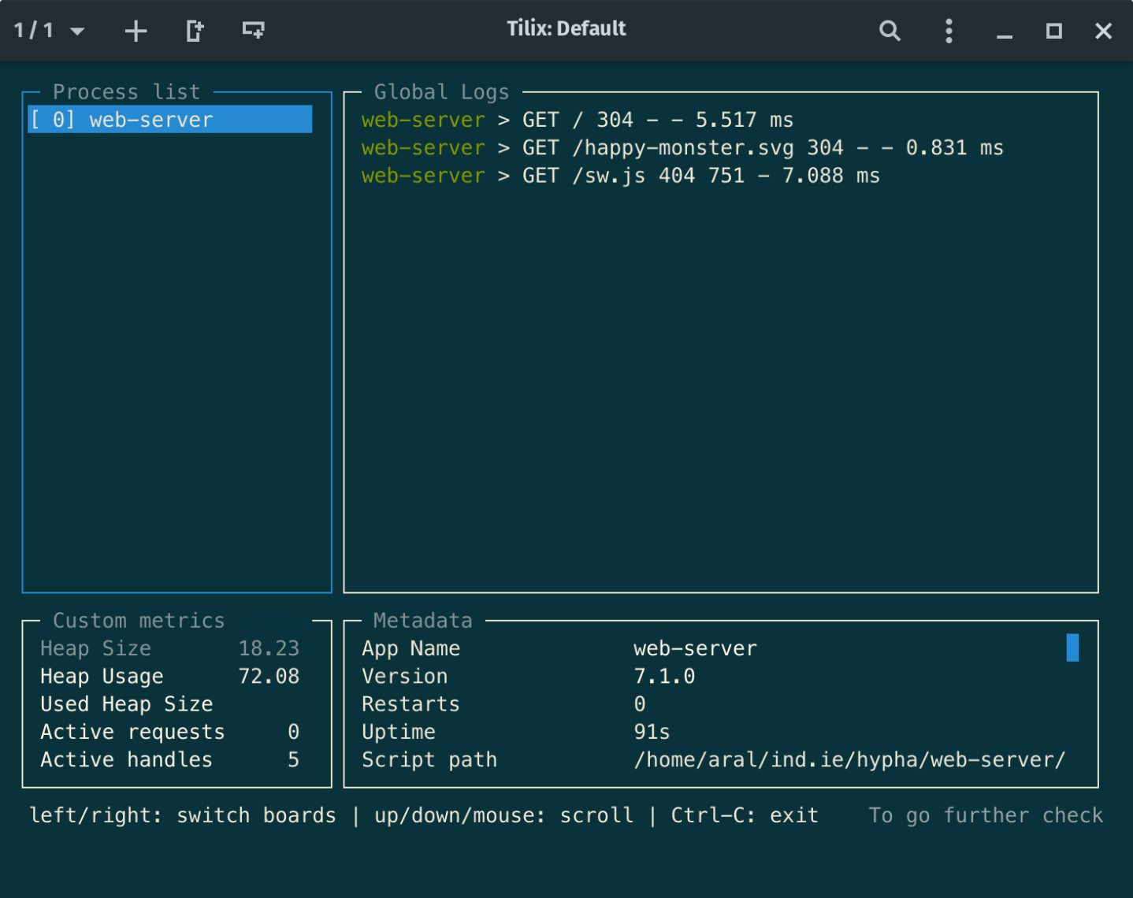Viewport: 1133px width, 898px height.
Task: Click the Process list panel title
Action: 126,92
